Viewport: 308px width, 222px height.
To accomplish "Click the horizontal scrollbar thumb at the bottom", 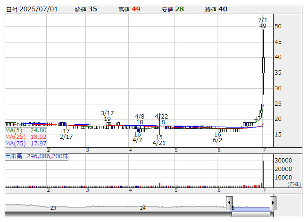I will coord(251,214).
